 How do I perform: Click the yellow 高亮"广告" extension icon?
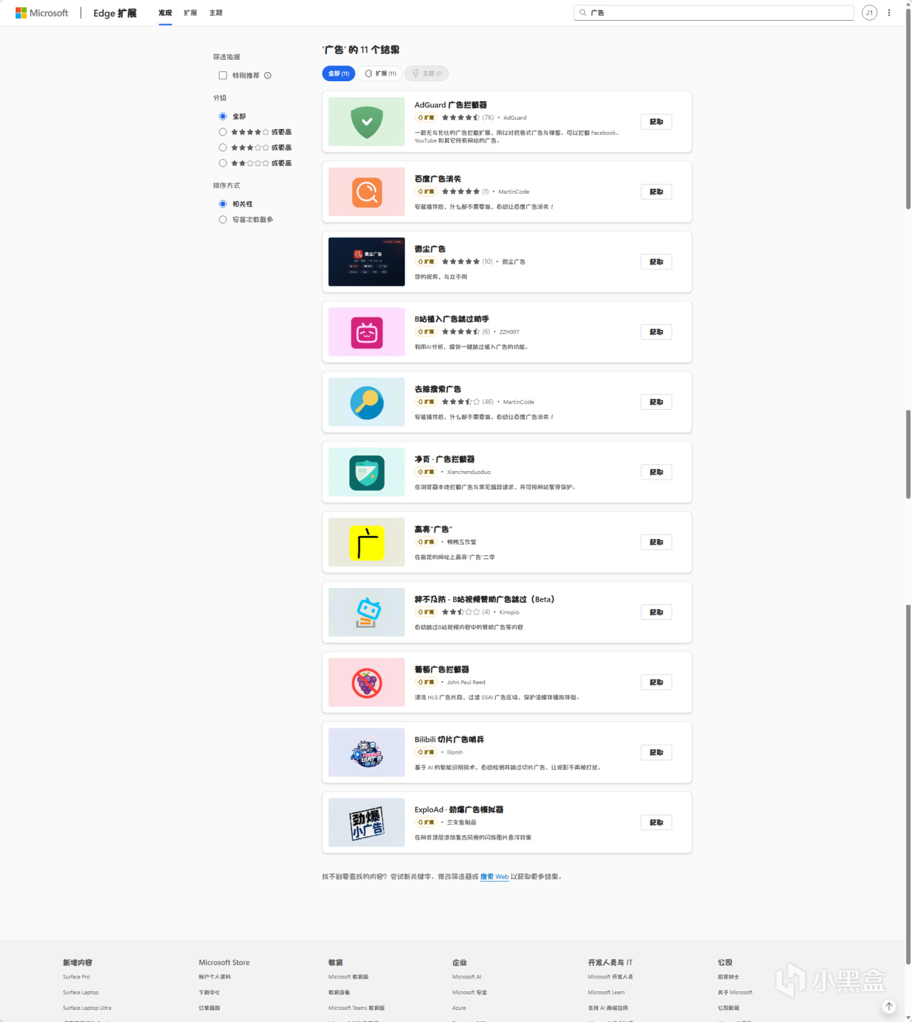coord(367,542)
